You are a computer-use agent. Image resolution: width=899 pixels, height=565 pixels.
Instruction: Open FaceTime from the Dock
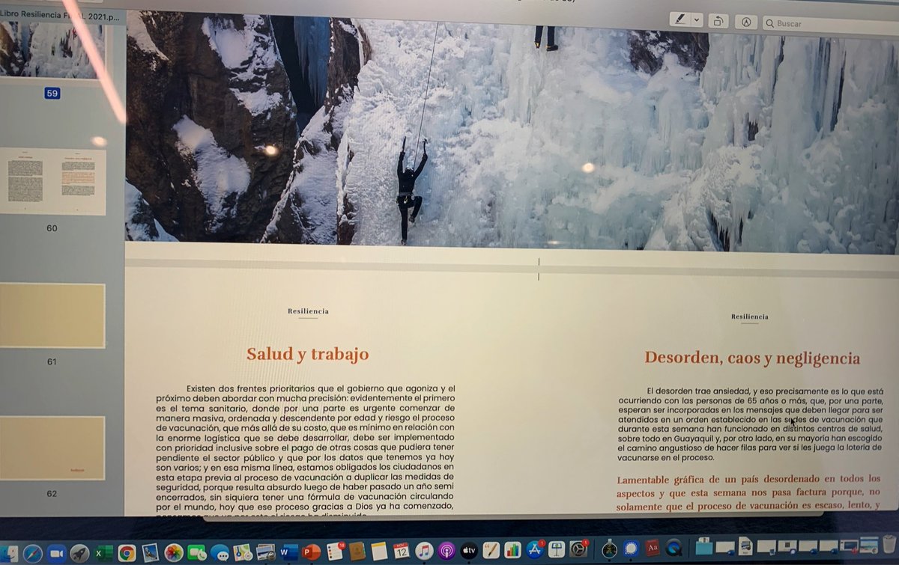click(196, 553)
